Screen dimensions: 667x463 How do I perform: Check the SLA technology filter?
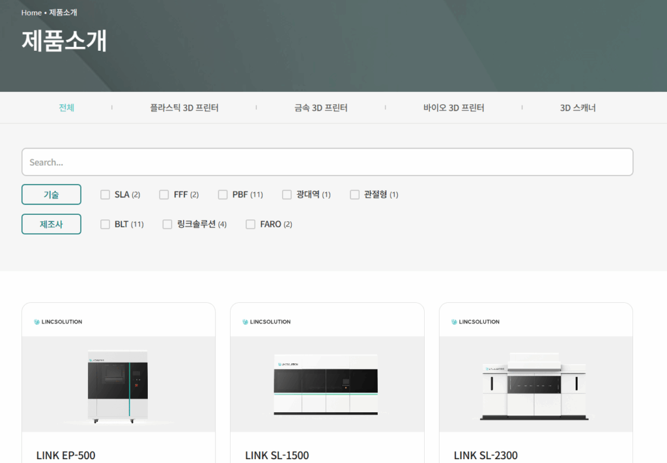click(105, 195)
